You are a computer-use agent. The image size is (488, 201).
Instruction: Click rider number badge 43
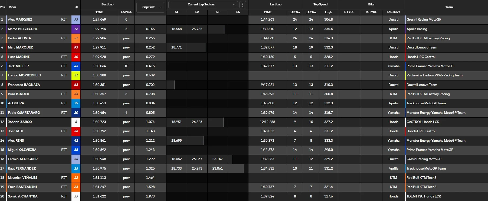tap(76, 66)
